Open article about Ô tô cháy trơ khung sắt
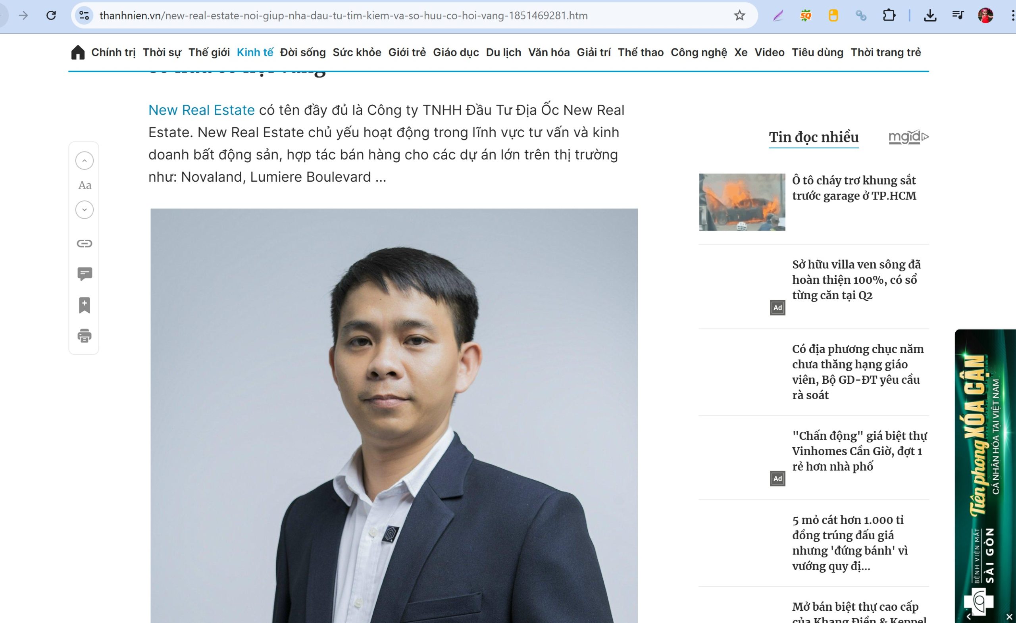 [854, 188]
